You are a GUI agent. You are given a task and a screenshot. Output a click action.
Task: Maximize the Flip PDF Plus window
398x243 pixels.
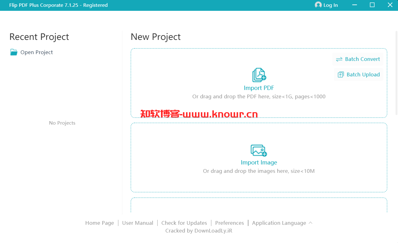[x=372, y=5]
